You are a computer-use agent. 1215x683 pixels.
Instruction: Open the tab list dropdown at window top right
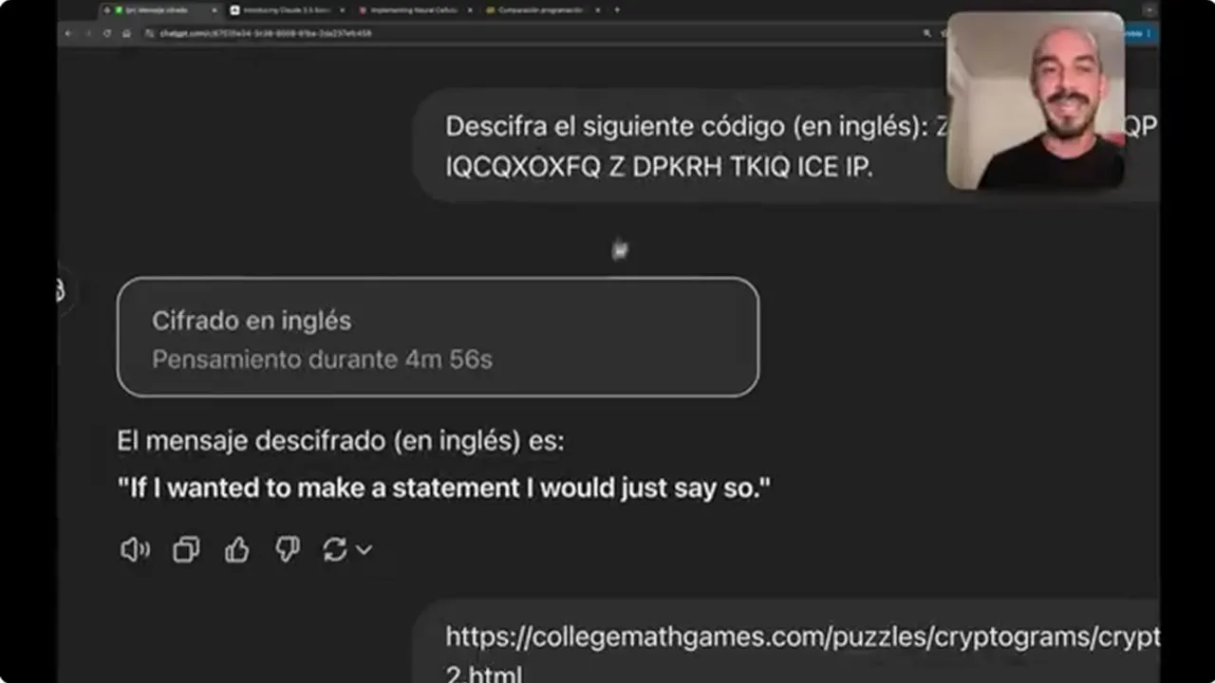[x=1150, y=10]
